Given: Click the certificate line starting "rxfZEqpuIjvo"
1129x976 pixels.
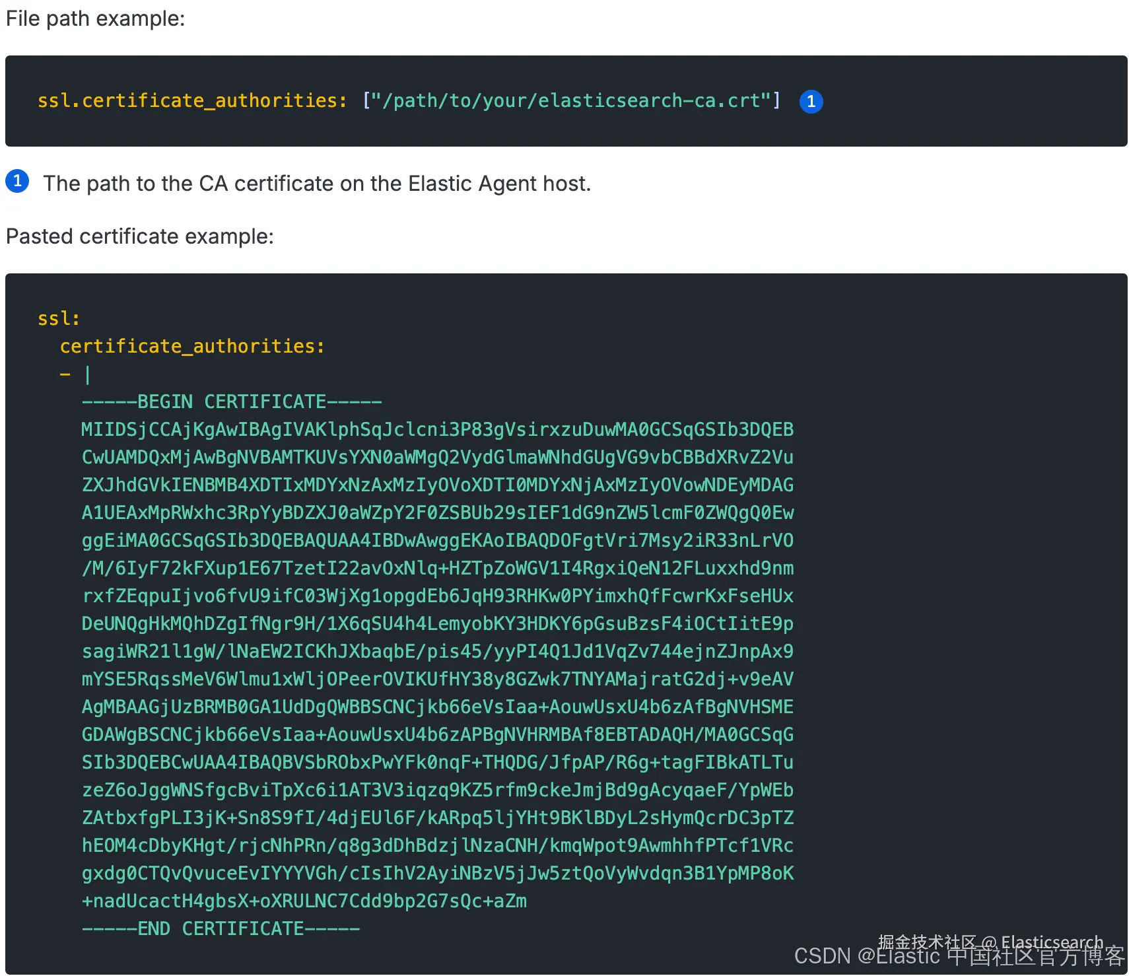Looking at the screenshot, I should pos(438,596).
